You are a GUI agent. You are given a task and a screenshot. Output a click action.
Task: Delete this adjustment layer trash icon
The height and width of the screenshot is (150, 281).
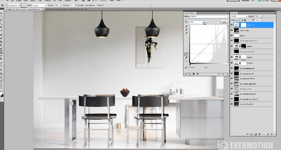tap(228, 74)
